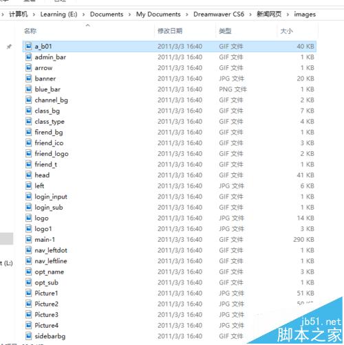344x345 pixels.
Task: Click the admin_bar file icon
Action: pyautogui.click(x=28, y=57)
